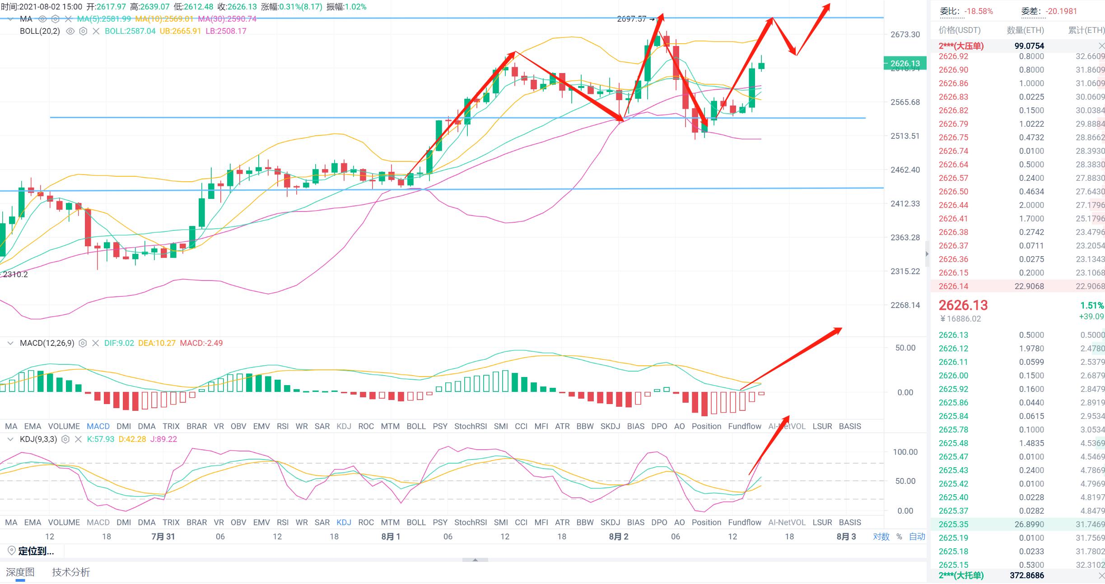This screenshot has height=584, width=1105.
Task: Toggle MA lines visibility eye icon
Action: 42,19
